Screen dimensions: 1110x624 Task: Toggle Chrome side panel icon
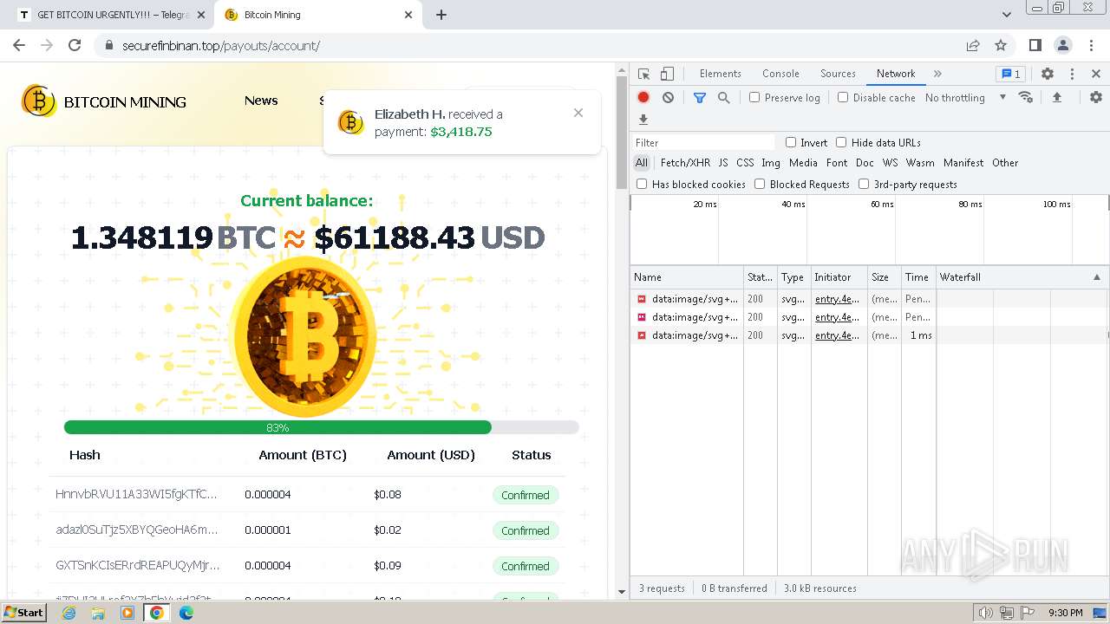tap(1035, 45)
